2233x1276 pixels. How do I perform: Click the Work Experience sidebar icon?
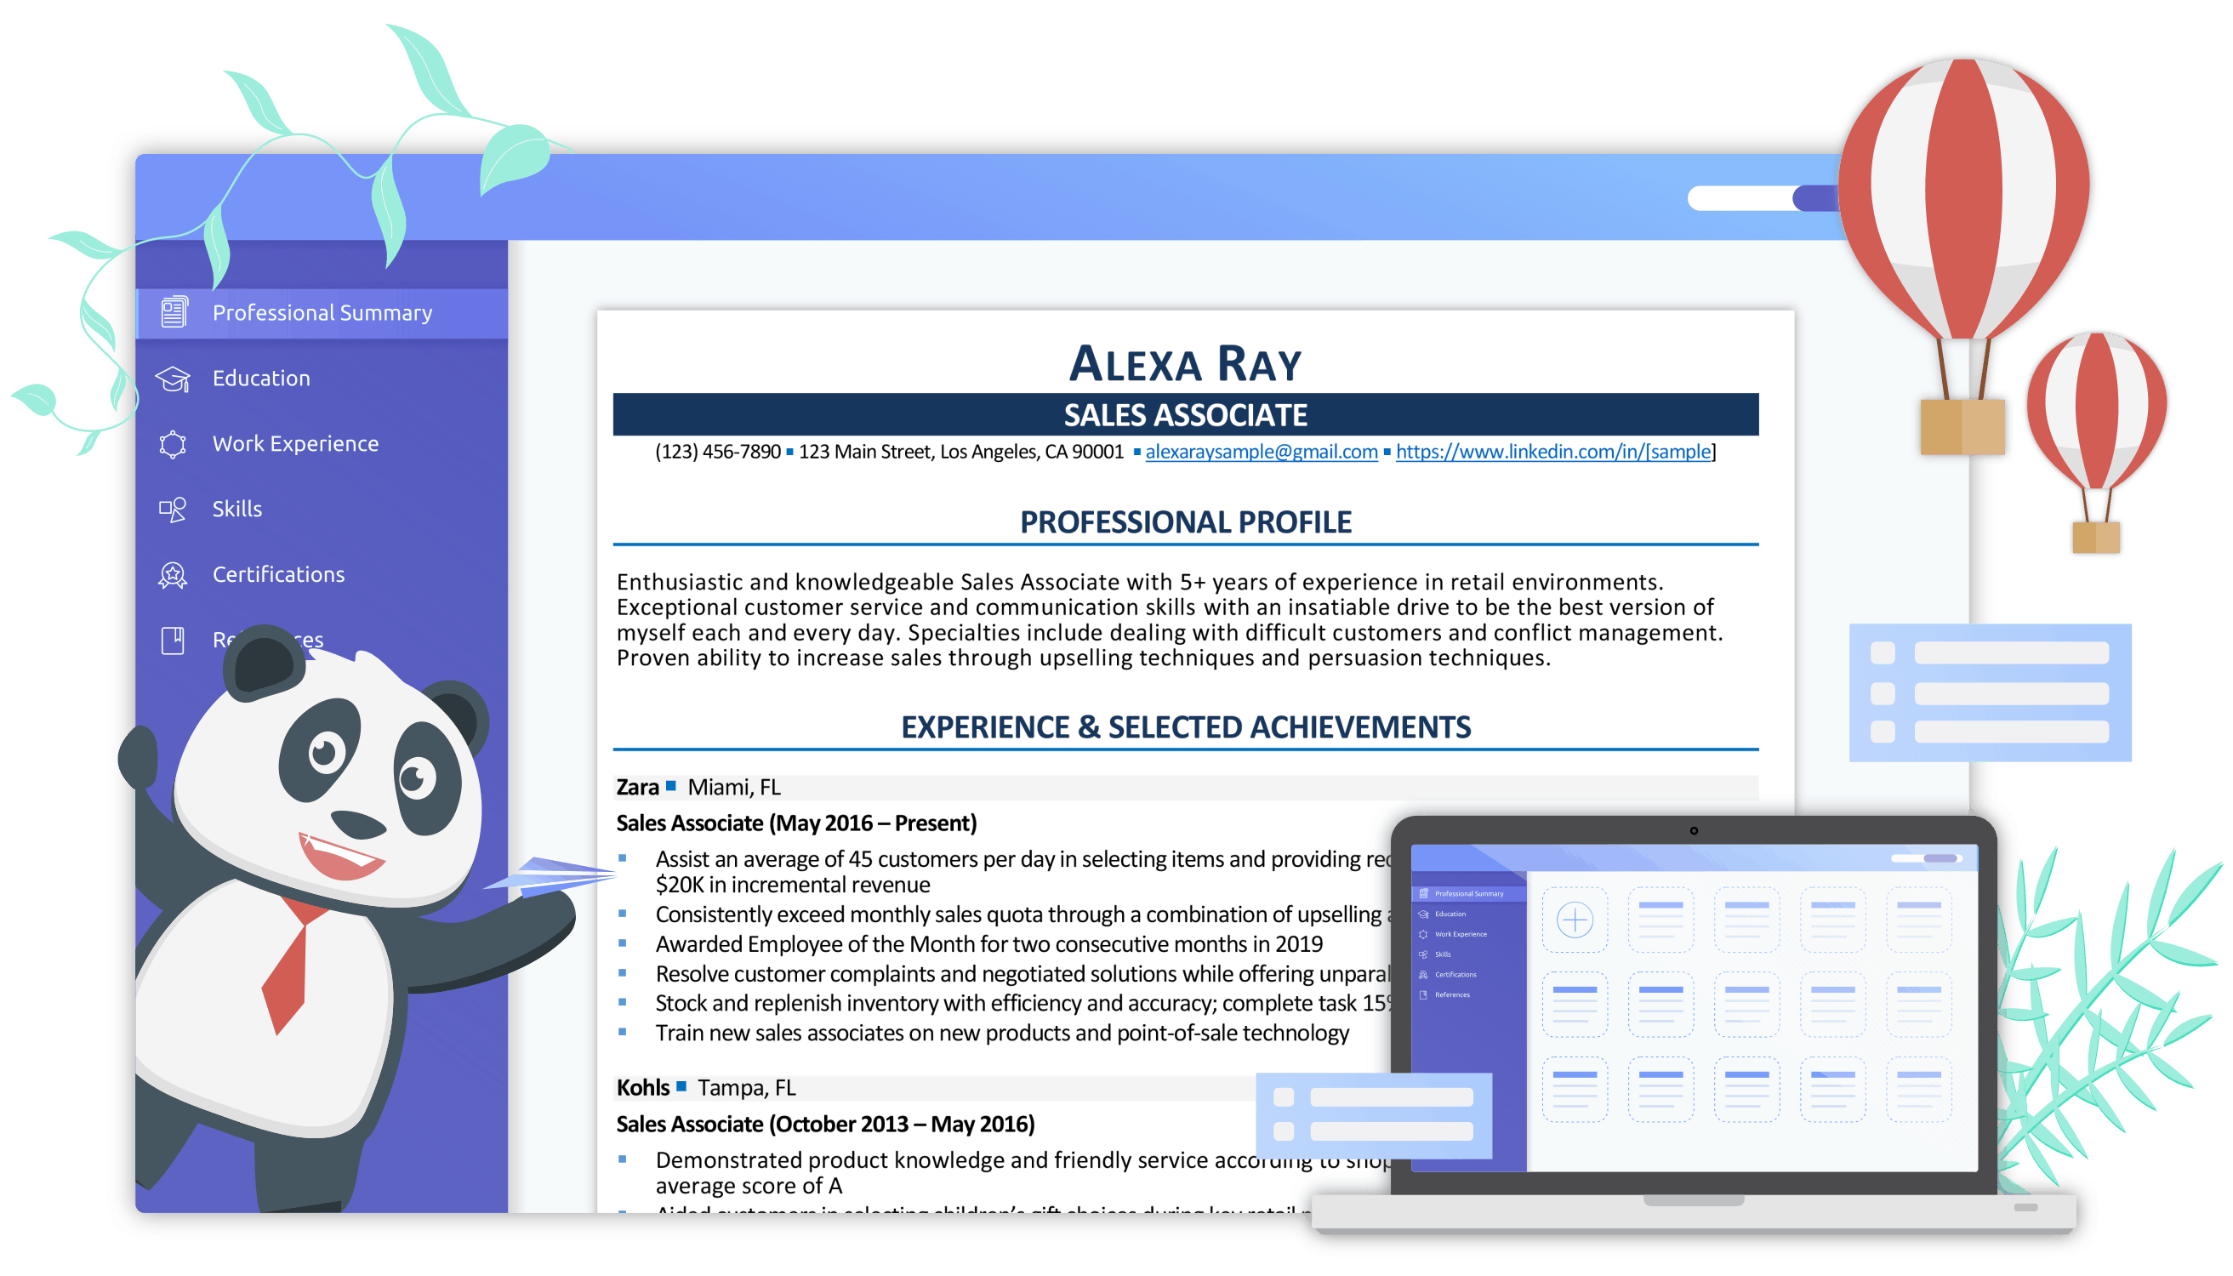coord(172,443)
